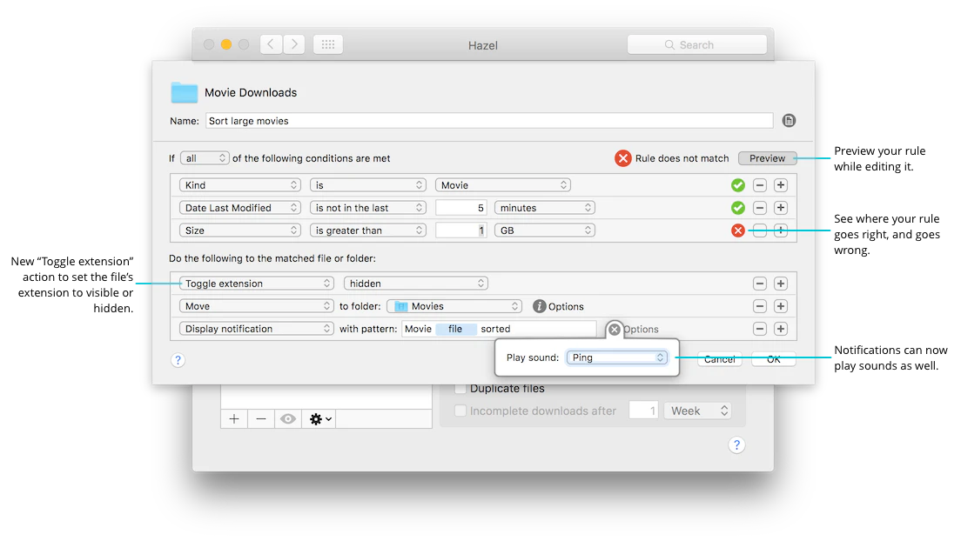Open the Kind attribute dropdown

tap(239, 185)
